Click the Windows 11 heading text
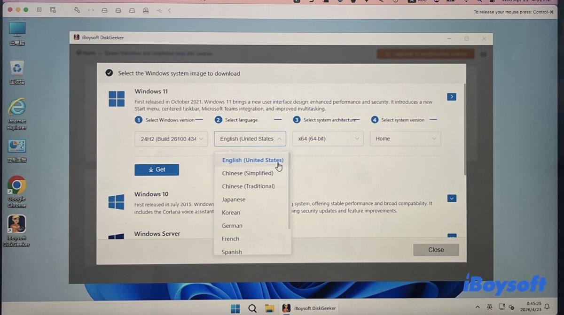This screenshot has width=564, height=315. (151, 91)
